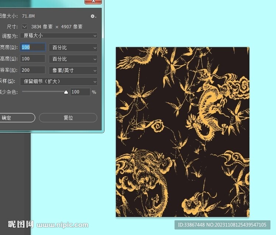The height and width of the screenshot is (235, 276).
Task: Open the gear settings menu in dialog
Action: tap(93, 16)
